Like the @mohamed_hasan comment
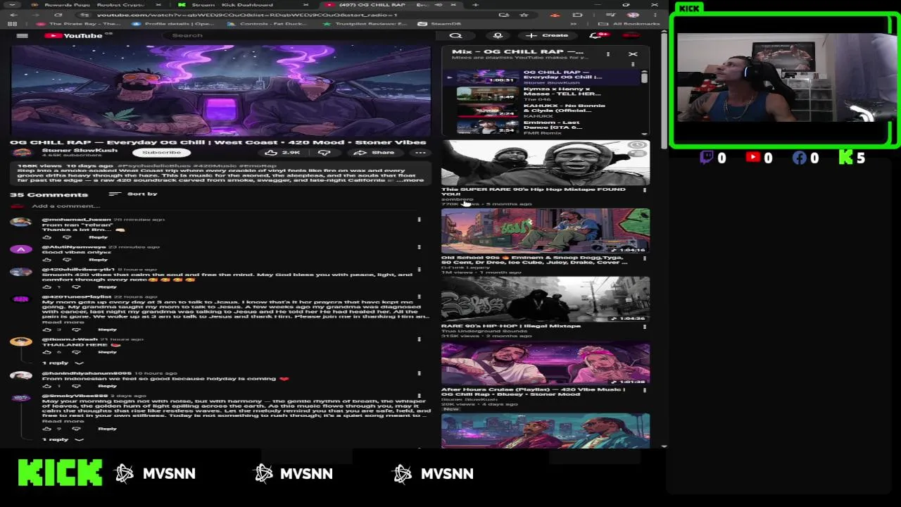Viewport: 901px width, 507px height. [x=47, y=237]
